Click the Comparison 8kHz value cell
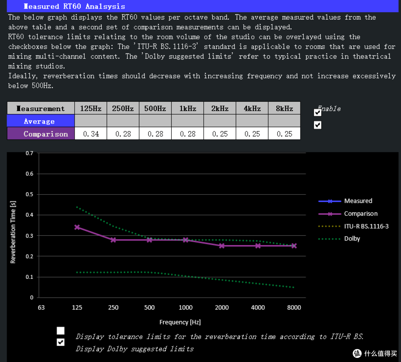 (284, 134)
